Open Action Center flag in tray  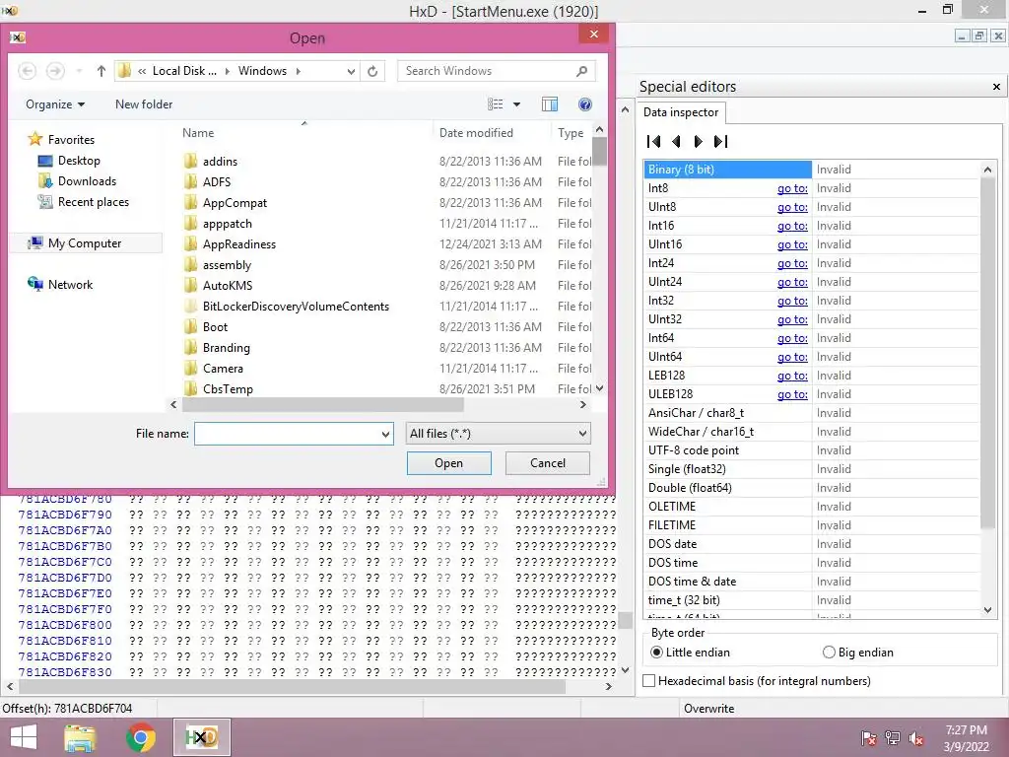[x=869, y=737]
